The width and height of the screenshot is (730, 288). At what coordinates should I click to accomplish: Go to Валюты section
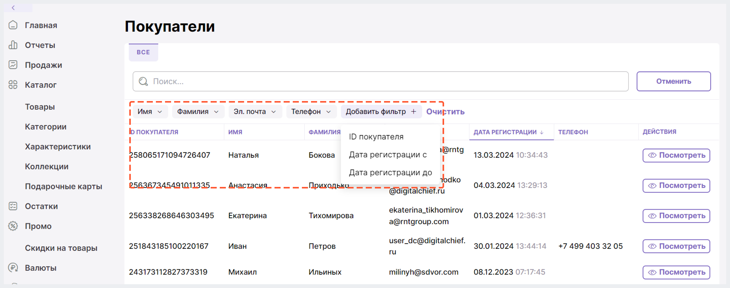[x=41, y=268]
